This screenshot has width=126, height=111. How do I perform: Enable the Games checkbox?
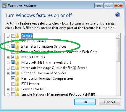(13, 36)
